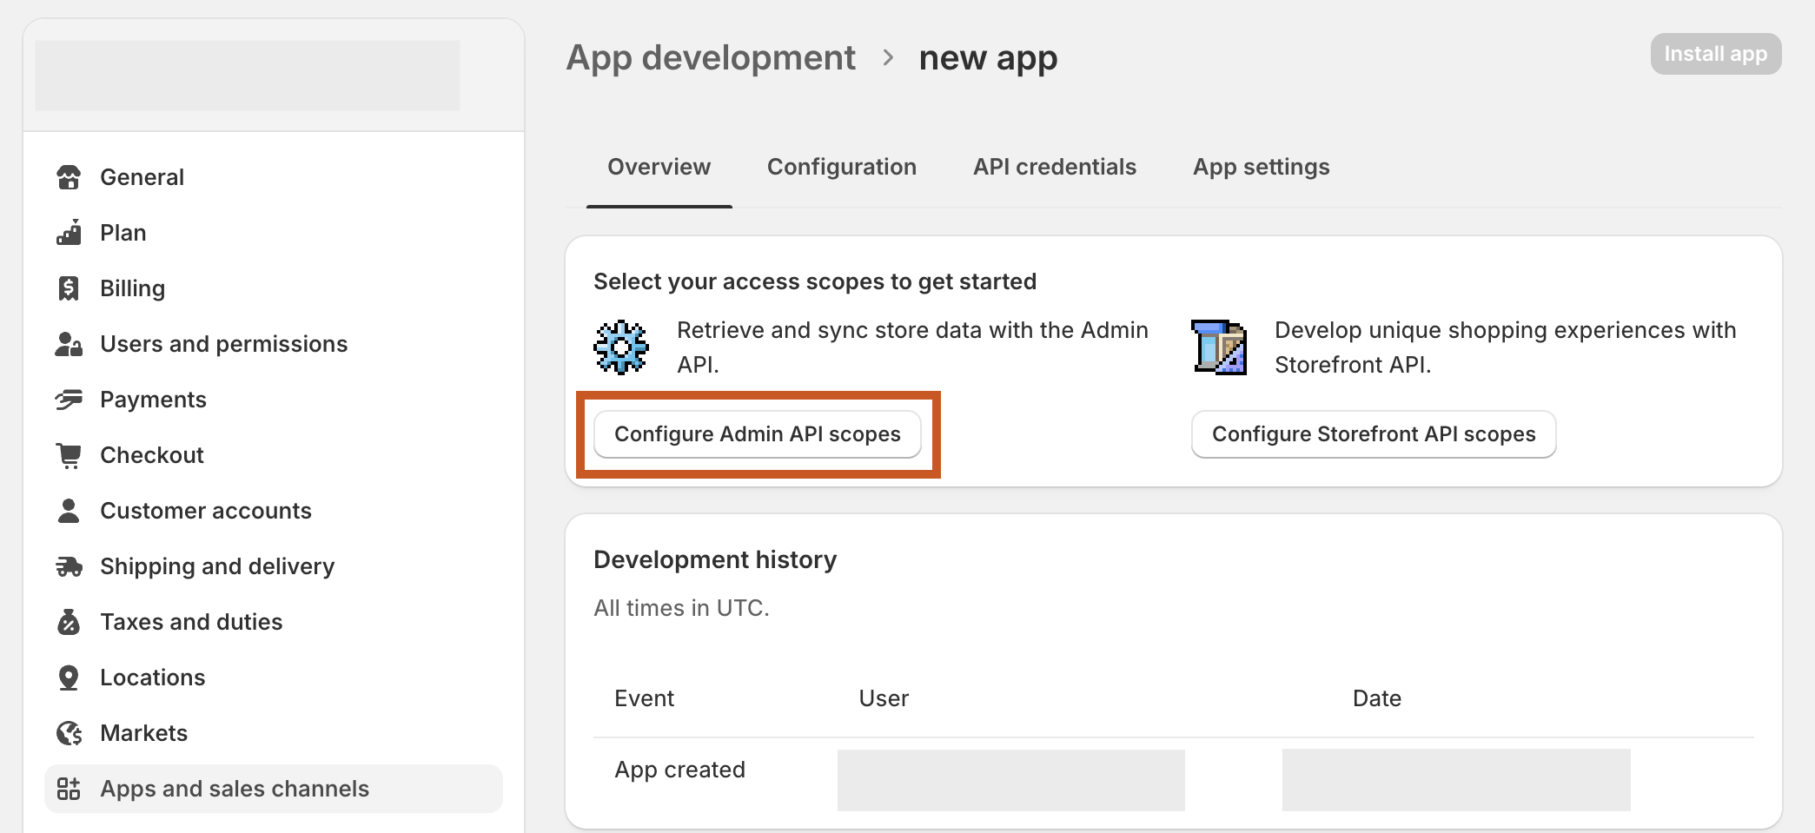Click the breadcrumb chevron separator
1815x833 pixels.
[x=888, y=58]
